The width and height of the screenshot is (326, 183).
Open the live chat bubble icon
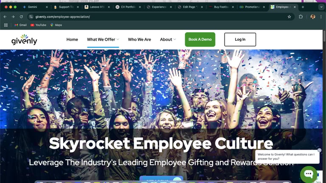[309, 174]
